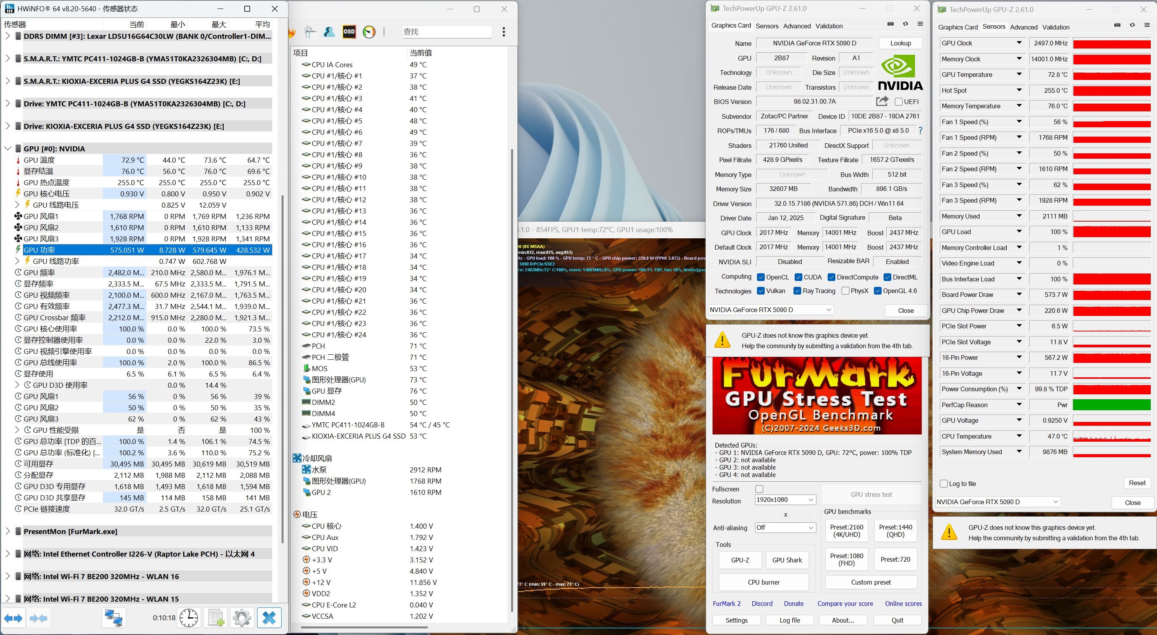This screenshot has height=635, width=1157.
Task: Collapse the GPU [#0]: NVIDIA sensor group
Action: tap(8, 149)
